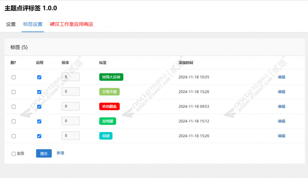Click the 新增 link to add a tag
Screen dimensions: 308x178
[60, 153]
